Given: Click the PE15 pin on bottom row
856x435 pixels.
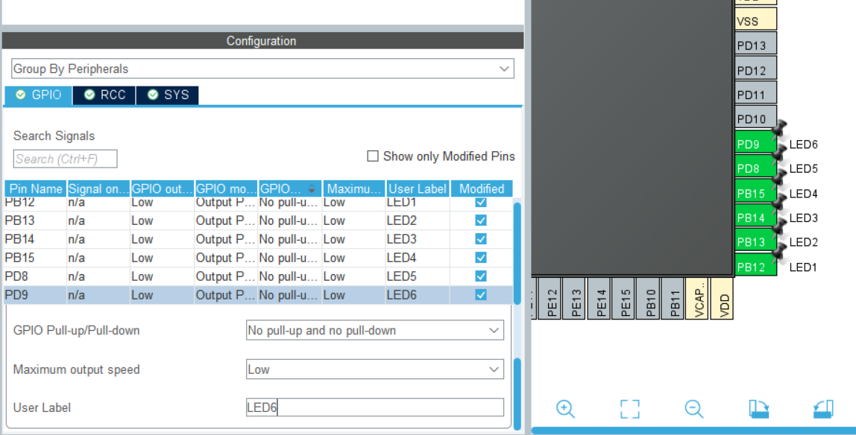Looking at the screenshot, I should 624,298.
